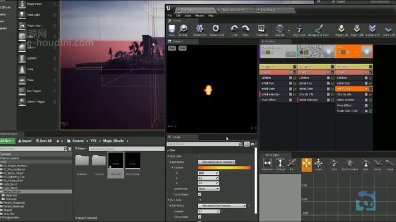Click the Restart Level icon

(216, 29)
